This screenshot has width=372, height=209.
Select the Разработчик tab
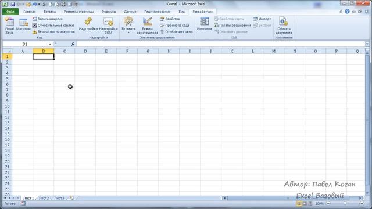tap(203, 12)
